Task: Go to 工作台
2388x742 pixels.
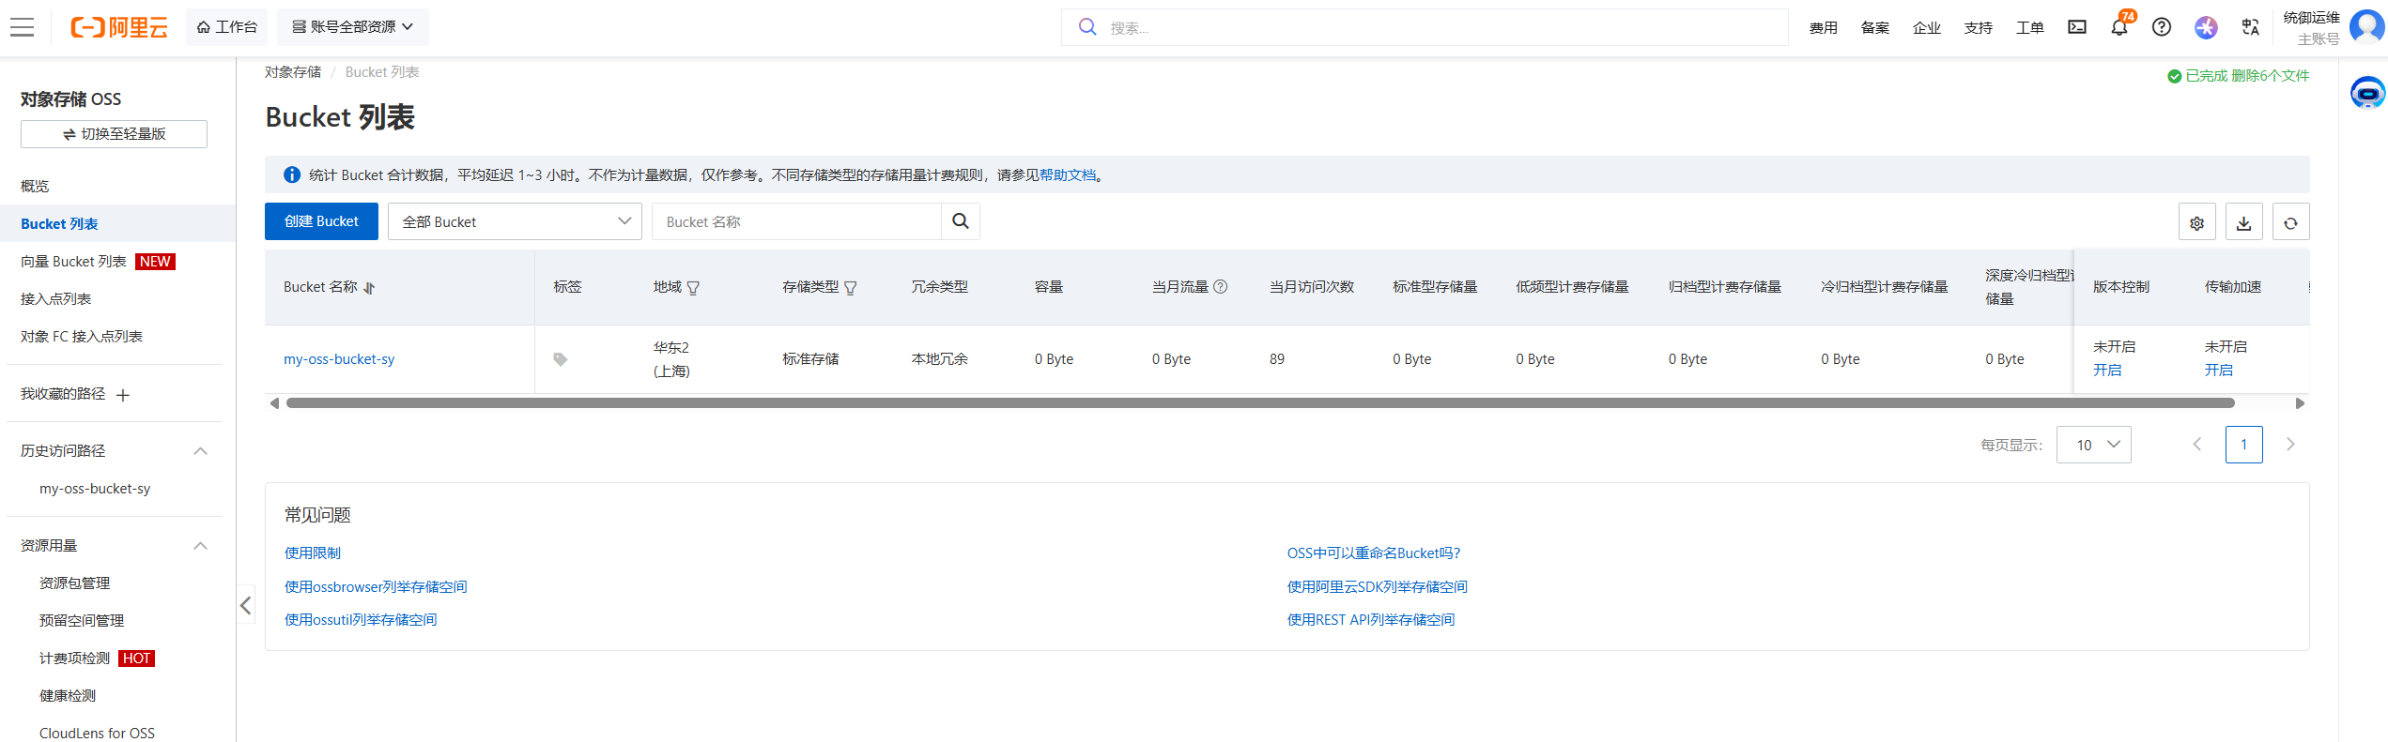Action: pyautogui.click(x=227, y=27)
